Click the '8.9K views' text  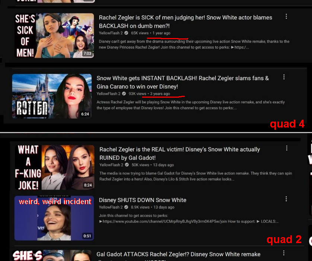tap(140, 207)
